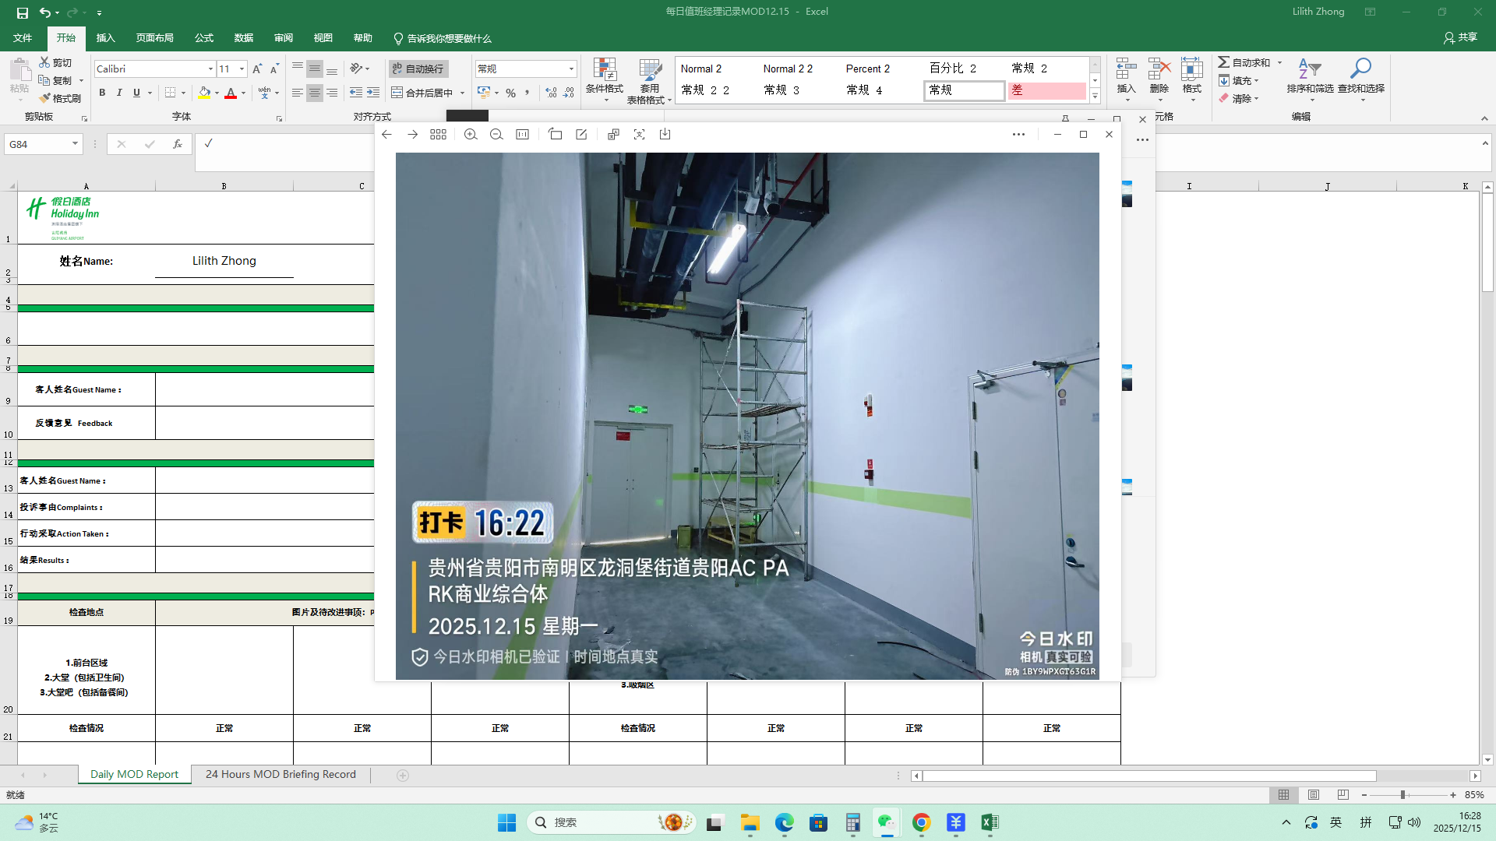
Task: Zoom out of the photo in the viewer
Action: pos(496,135)
